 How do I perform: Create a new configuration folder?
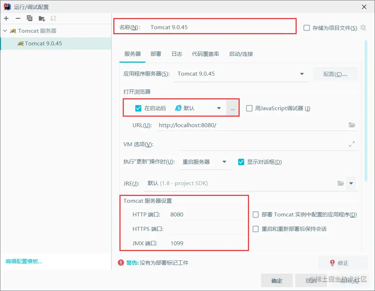pos(42,18)
